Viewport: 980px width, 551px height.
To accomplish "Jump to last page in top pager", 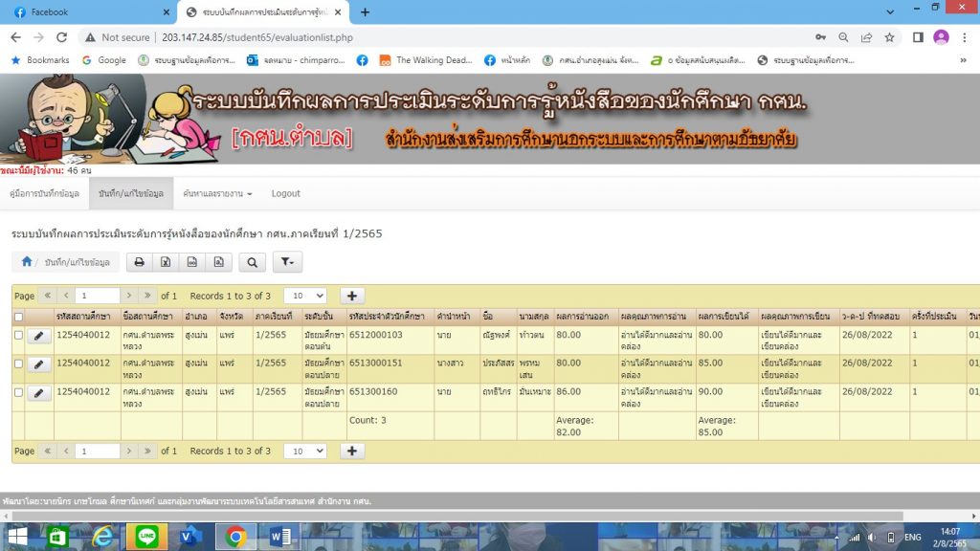I will (x=147, y=296).
